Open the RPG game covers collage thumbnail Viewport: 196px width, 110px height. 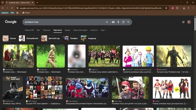pyautogui.click(x=44, y=88)
